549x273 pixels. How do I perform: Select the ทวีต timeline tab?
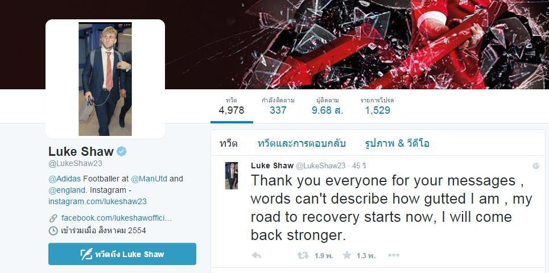coord(228,143)
